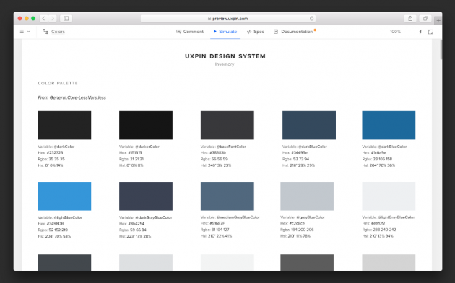
Task: Click the lightning bolt icon near 100%
Action: point(420,32)
